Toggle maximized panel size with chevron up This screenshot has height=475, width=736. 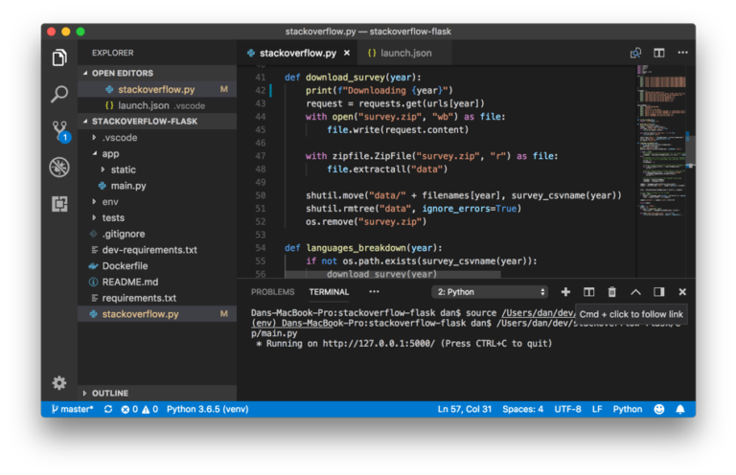point(635,292)
